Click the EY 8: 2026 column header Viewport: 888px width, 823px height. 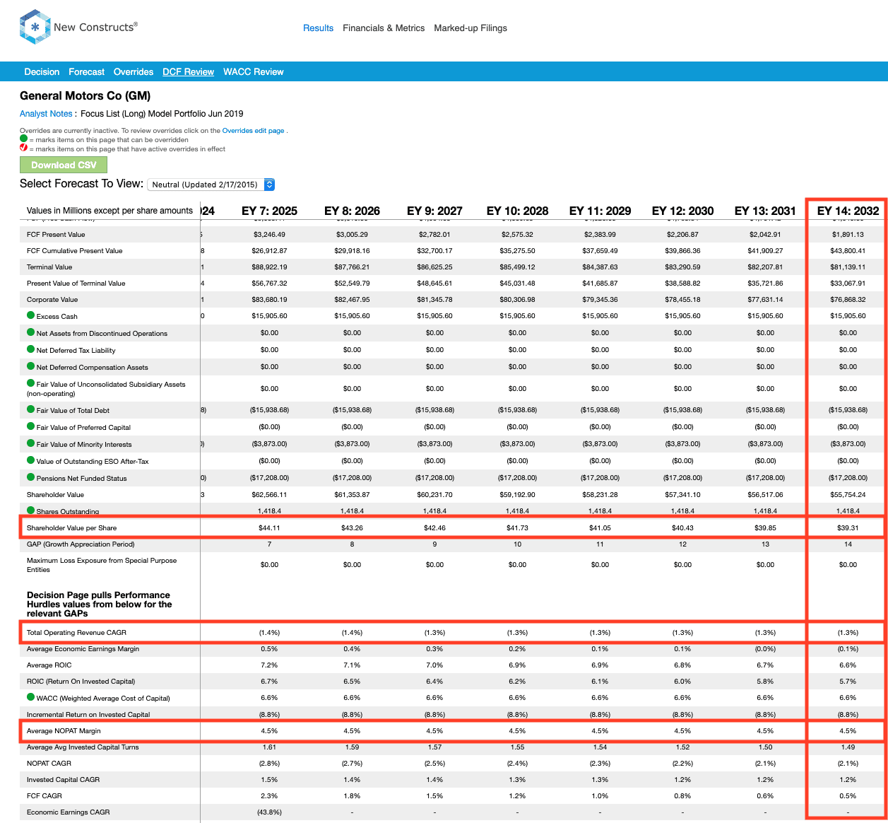pyautogui.click(x=352, y=211)
